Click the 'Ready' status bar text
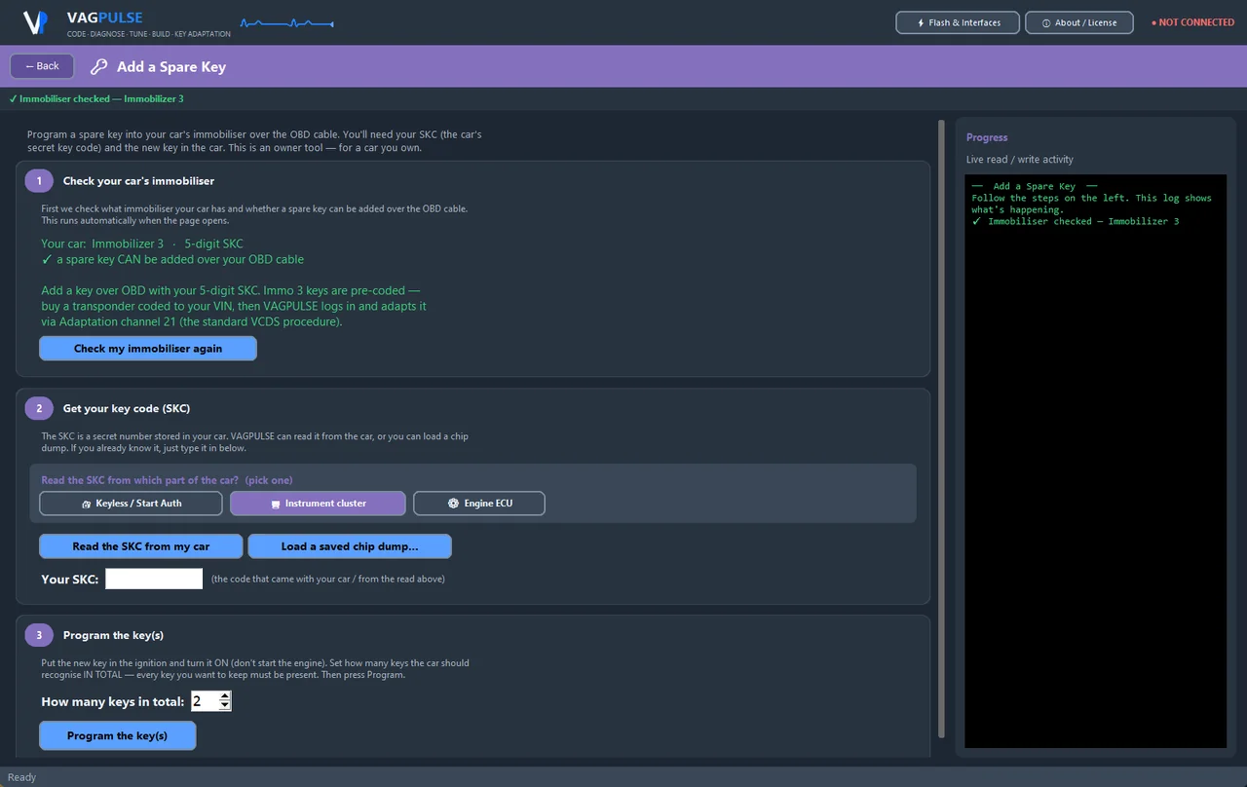Image resolution: width=1247 pixels, height=787 pixels. tap(21, 777)
